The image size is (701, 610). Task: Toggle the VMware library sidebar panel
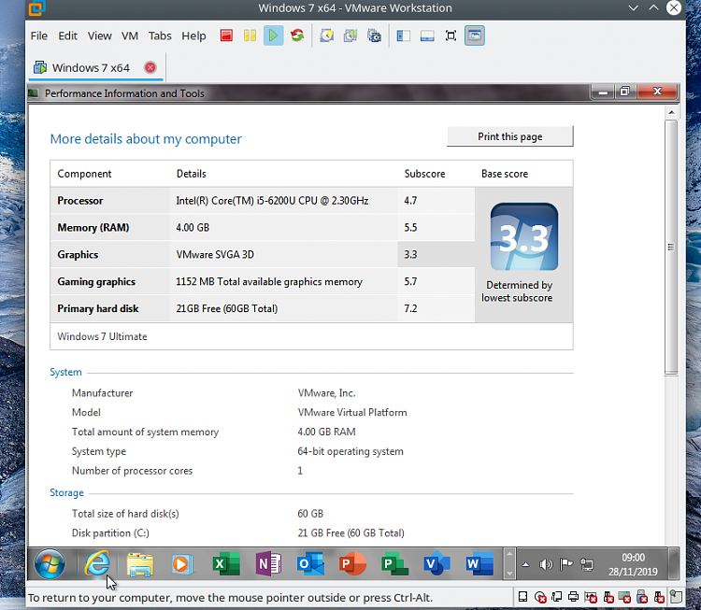coord(403,35)
